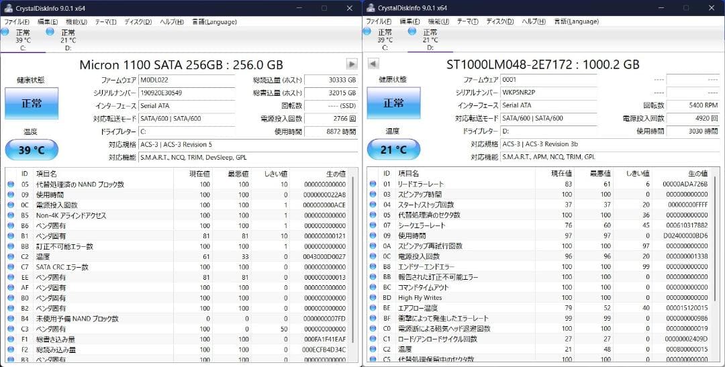Click serial number field 190920E30549
Viewport: 725px width, 367px height.
[187, 93]
